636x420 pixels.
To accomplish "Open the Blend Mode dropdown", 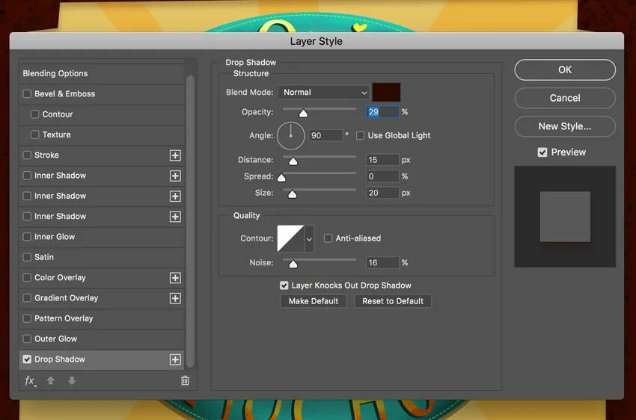I will click(x=324, y=93).
